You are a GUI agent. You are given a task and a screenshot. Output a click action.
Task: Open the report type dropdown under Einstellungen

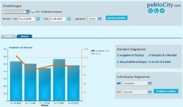coord(16,12)
